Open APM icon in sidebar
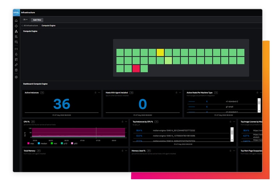This screenshot has width=275, height=181. 16,26
